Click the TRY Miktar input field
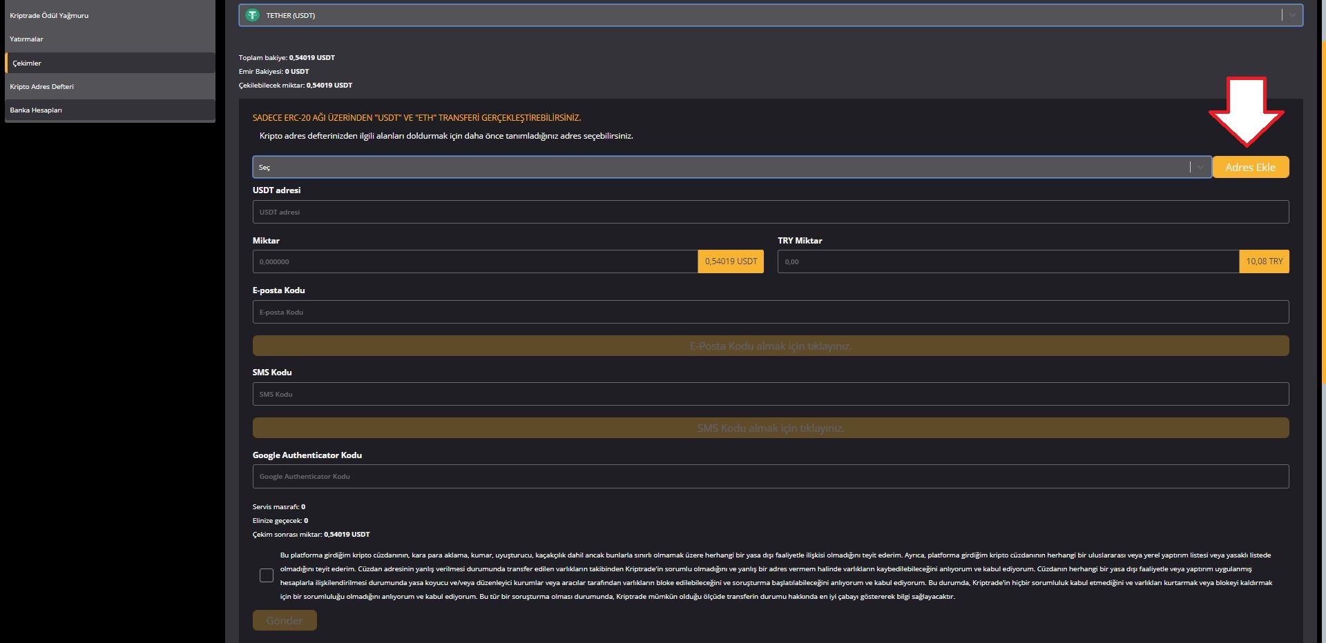The height and width of the screenshot is (643, 1326). click(1008, 261)
